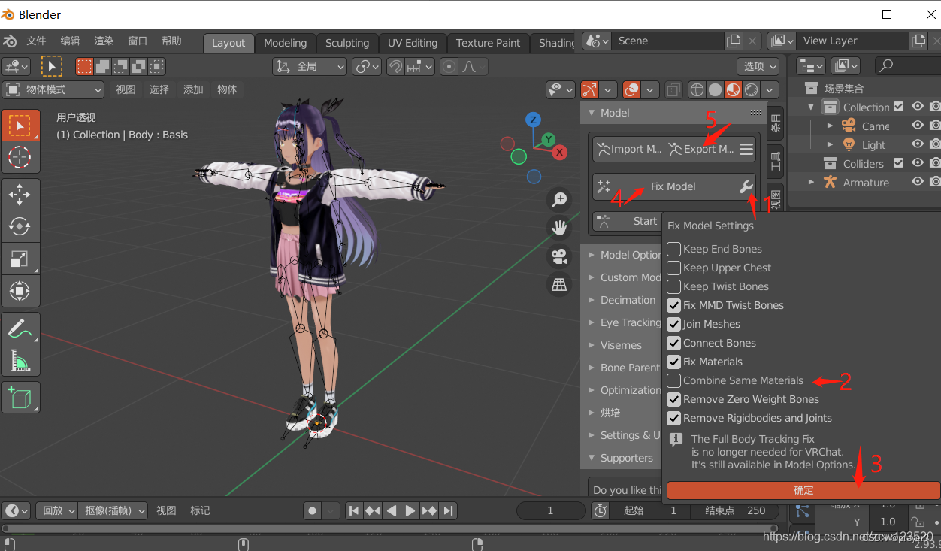The height and width of the screenshot is (551, 941).
Task: Expand the Visemes panel
Action: tap(621, 345)
